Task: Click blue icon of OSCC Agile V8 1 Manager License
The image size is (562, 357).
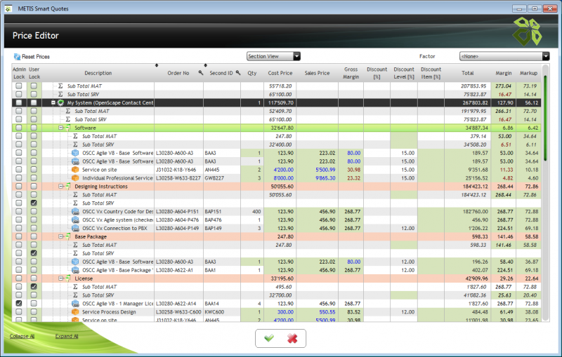Action: click(75, 304)
